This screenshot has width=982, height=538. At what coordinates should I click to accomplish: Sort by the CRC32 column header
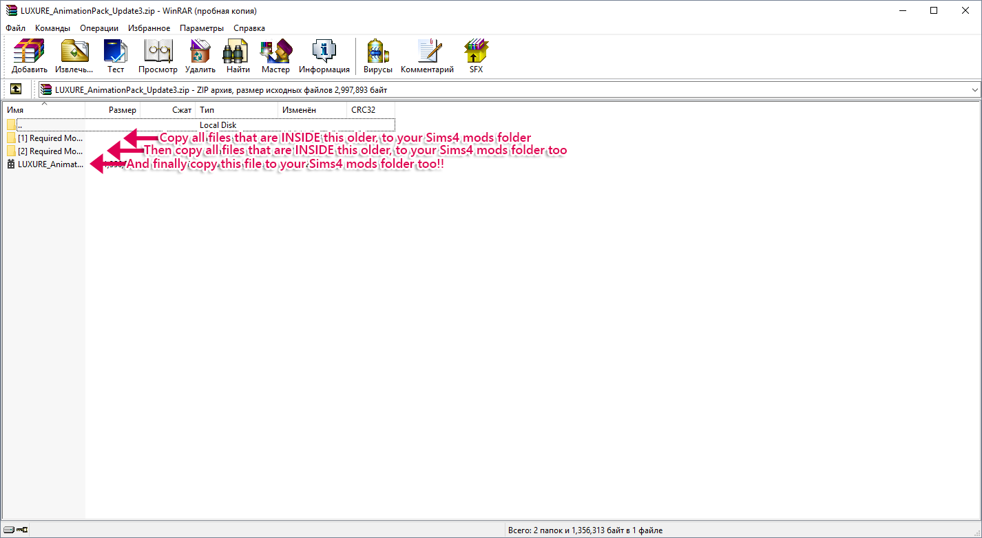pos(371,110)
